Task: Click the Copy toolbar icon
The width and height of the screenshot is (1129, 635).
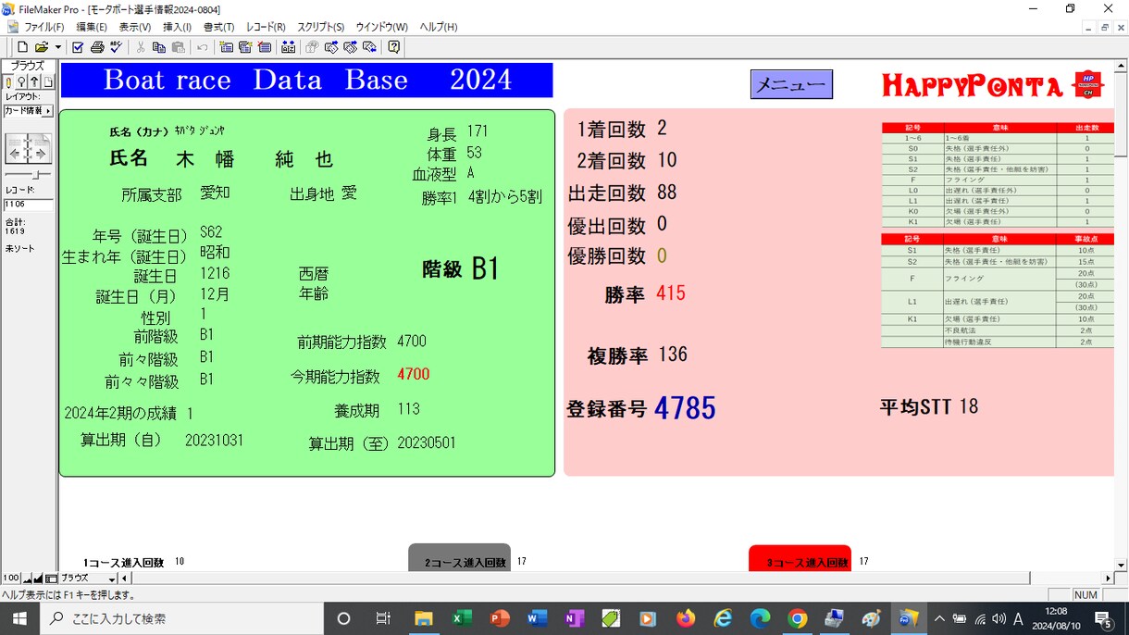Action: click(159, 47)
